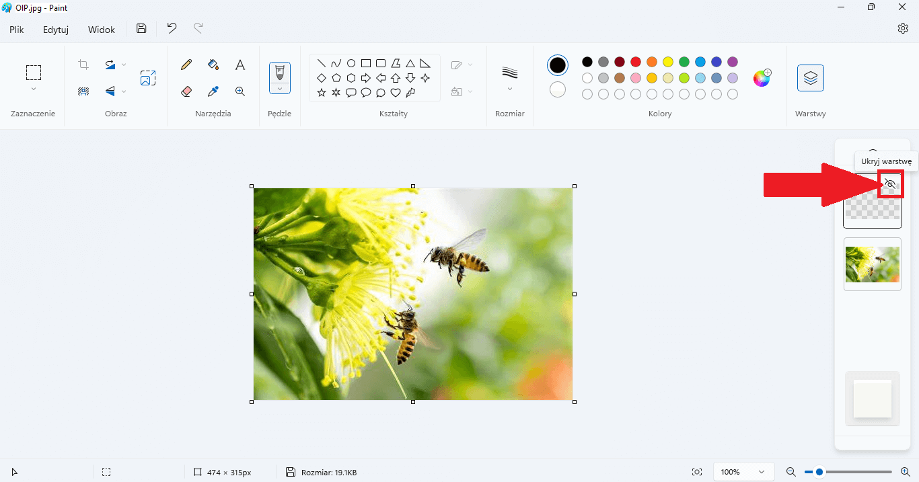Screen dimensions: 919x482
Task: Choose the lightning bolt shape
Action: tap(410, 93)
